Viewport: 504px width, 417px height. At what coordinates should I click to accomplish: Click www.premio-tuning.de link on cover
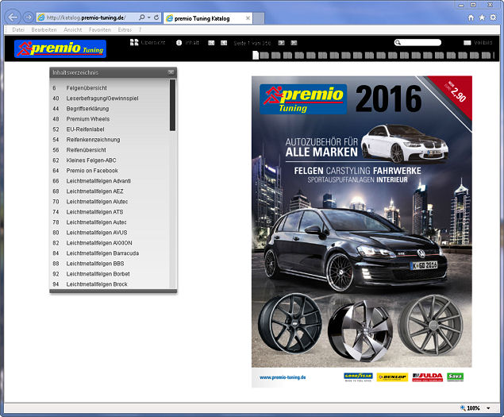[283, 377]
